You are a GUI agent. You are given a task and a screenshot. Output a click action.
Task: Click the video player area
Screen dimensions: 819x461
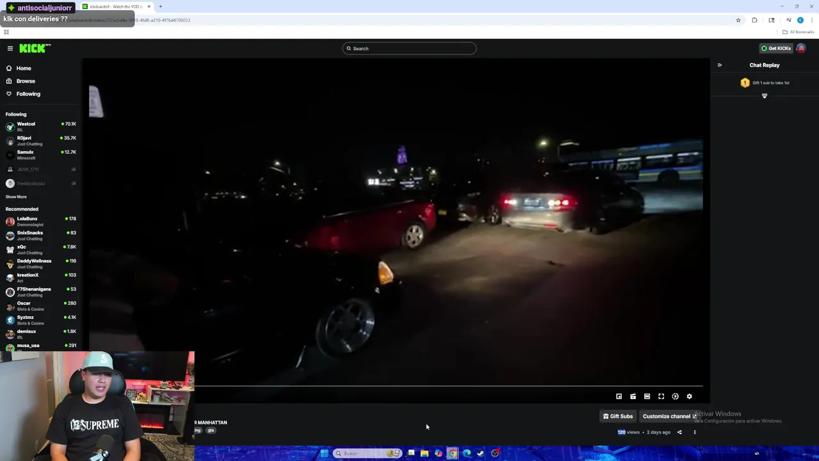pyautogui.click(x=396, y=230)
